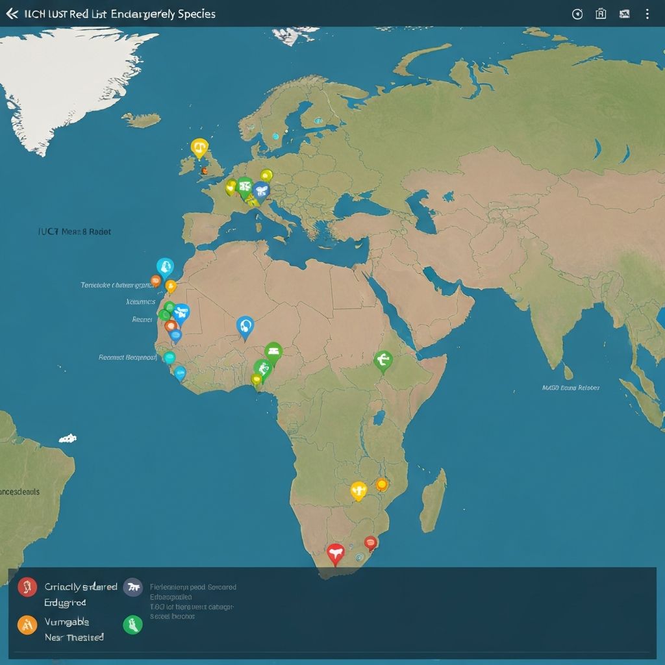Open the three-dot overflow menu
Screen dimensions: 665x665
click(647, 14)
